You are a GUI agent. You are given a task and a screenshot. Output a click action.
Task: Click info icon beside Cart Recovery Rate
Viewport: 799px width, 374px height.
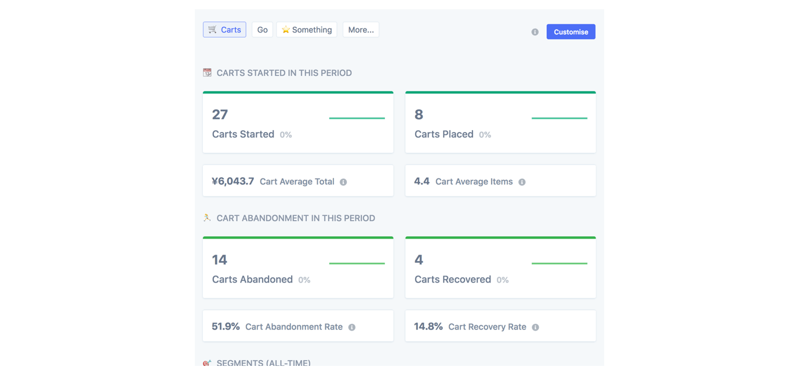click(x=535, y=327)
